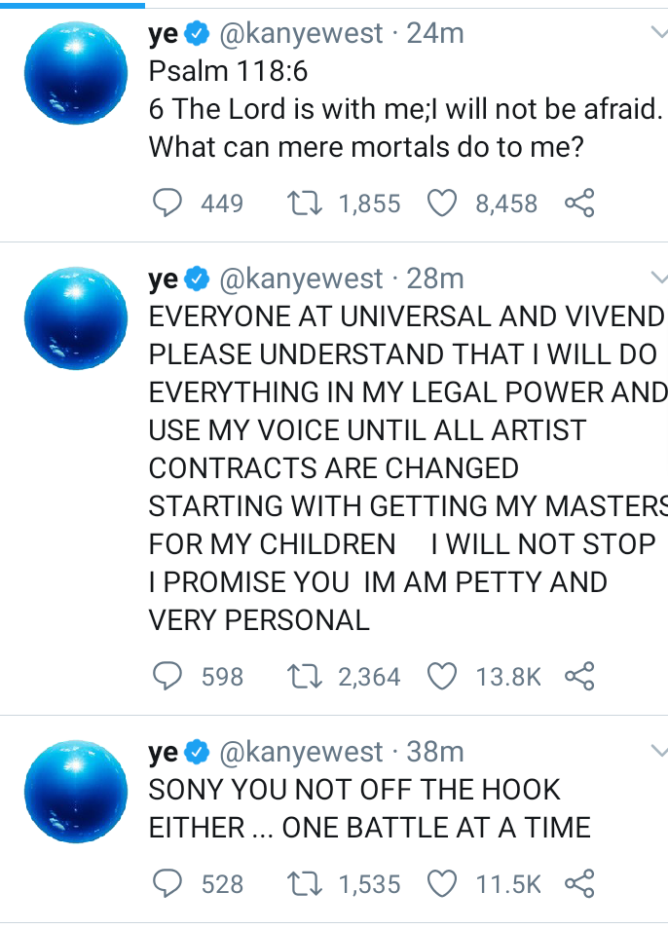This screenshot has height=929, width=668.
Task: Like the Psalm 118:6 tweet
Action: pos(443,203)
